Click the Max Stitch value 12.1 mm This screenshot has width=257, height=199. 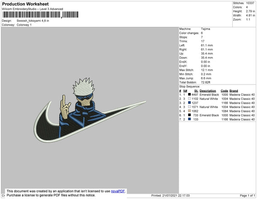207,70
